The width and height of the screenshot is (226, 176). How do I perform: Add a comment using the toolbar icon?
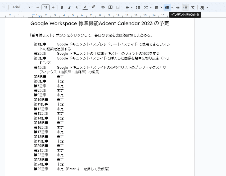110,7
